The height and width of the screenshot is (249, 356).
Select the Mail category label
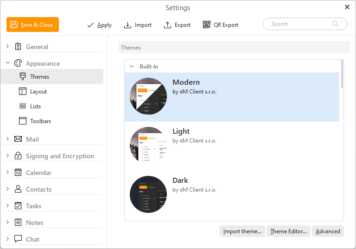pyautogui.click(x=32, y=139)
